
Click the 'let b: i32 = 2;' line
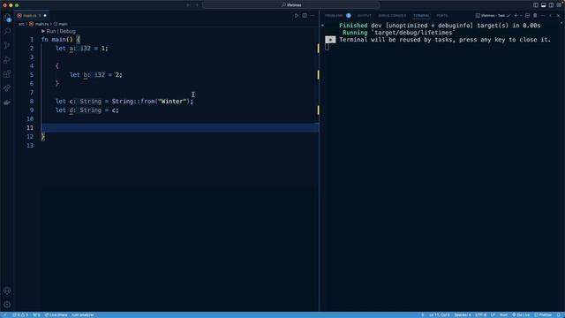tap(96, 74)
